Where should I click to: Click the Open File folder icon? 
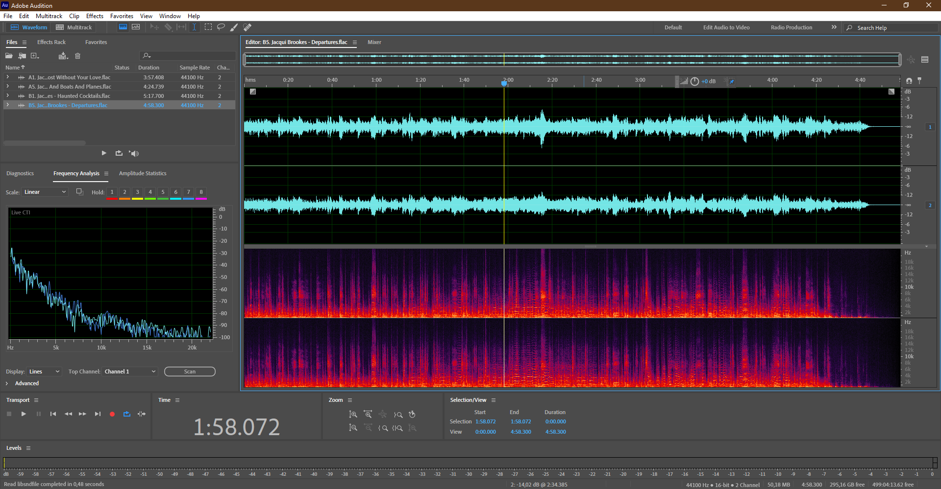pyautogui.click(x=9, y=56)
